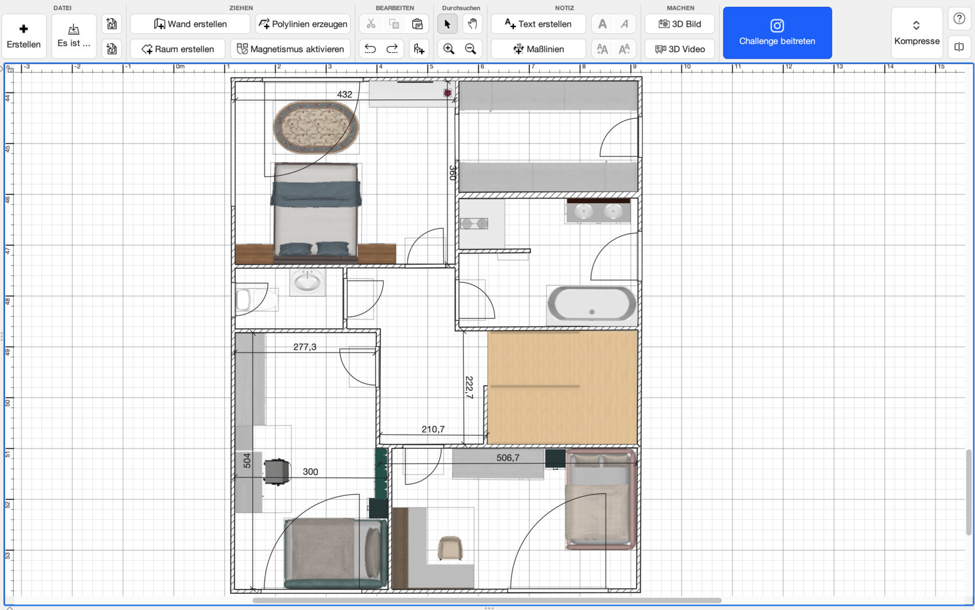Open the help question mark
This screenshot has height=610, width=975.
pyautogui.click(x=959, y=19)
